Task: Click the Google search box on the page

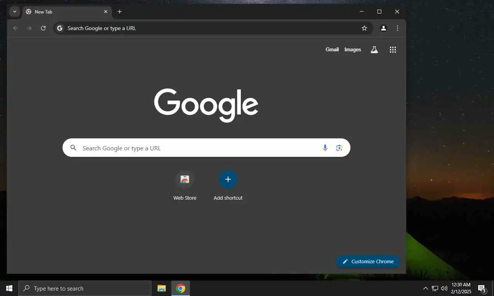Action: click(206, 148)
